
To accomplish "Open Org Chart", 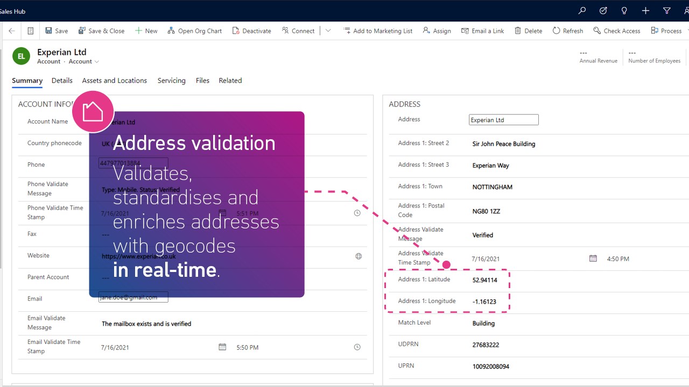I will pyautogui.click(x=194, y=31).
